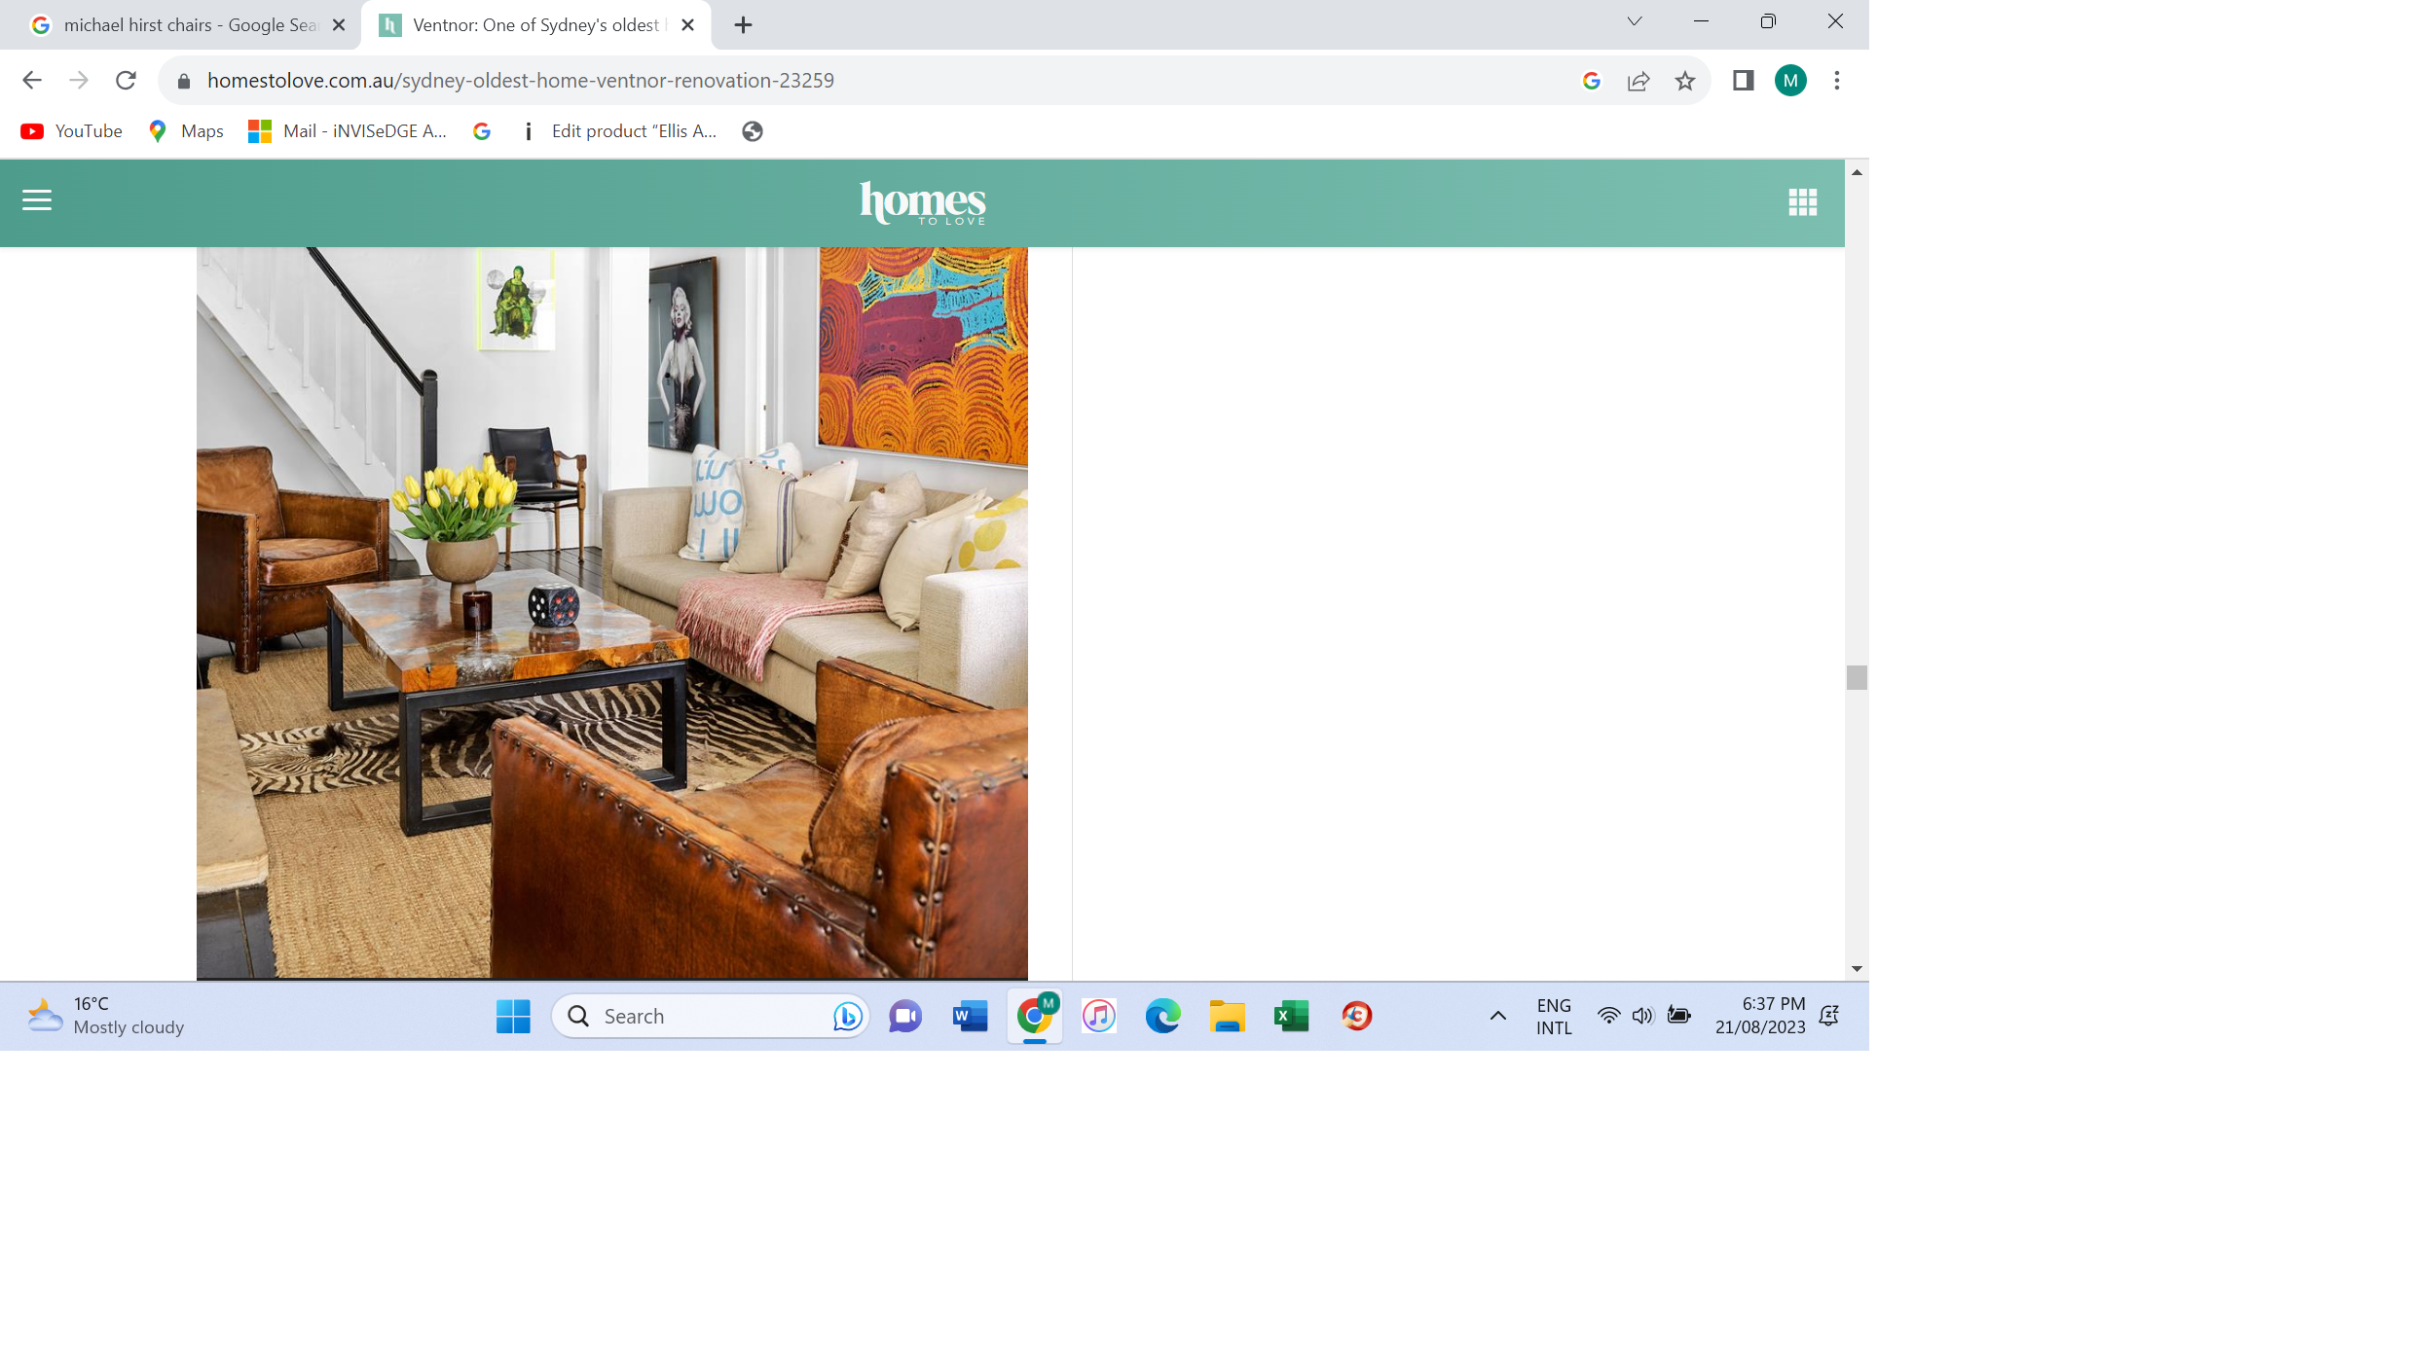Viewport: 2430px width, 1366px height.
Task: Click the address bar URL
Action: [x=520, y=81]
